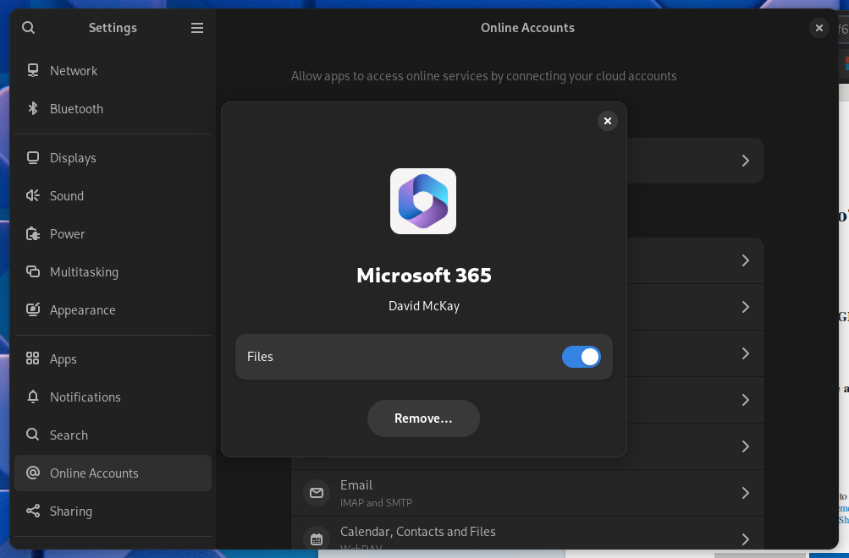Screen dimensions: 849x558
Task: Open the Power settings panel
Action: coord(113,234)
